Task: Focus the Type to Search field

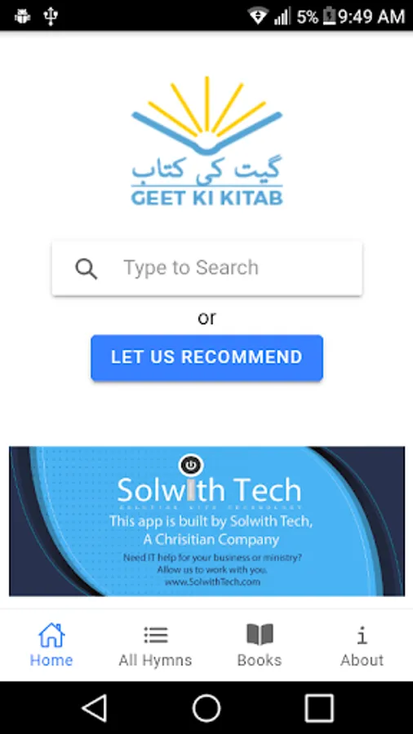Action: click(x=207, y=268)
